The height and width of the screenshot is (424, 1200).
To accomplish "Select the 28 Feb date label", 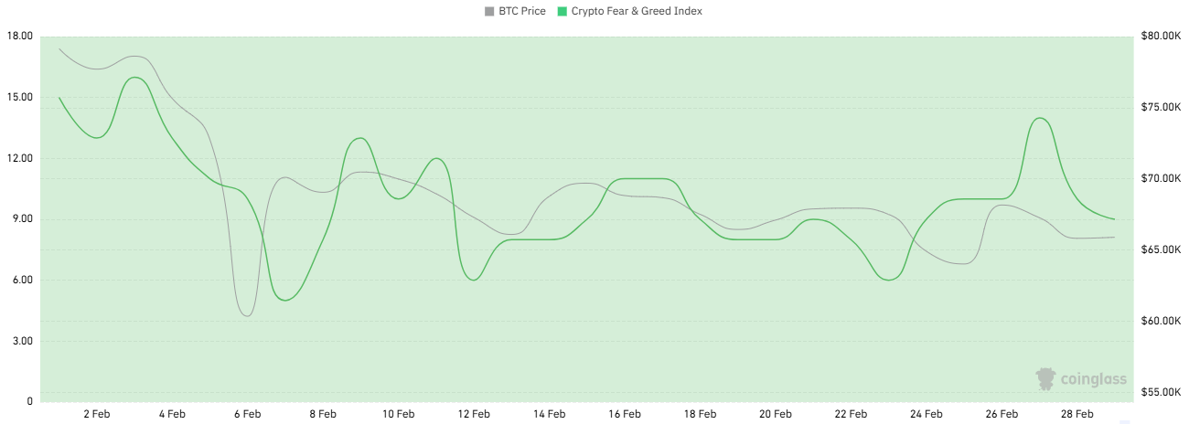I will click(x=1077, y=414).
